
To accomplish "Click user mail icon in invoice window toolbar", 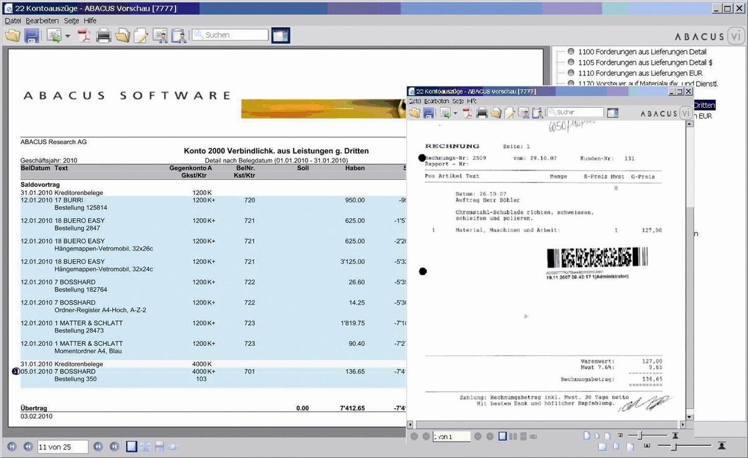I will 524,113.
